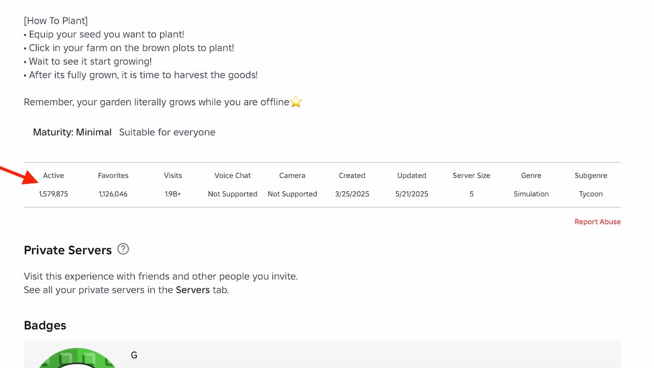Click the Private Servers help question mark icon

(x=124, y=250)
